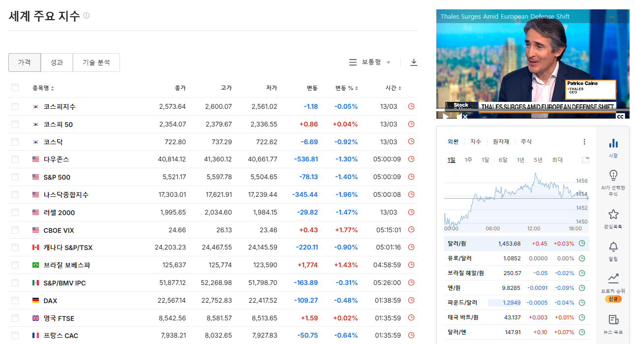Switch widget to 원자재 tab
This screenshot has width=636, height=344.
pos(501,142)
